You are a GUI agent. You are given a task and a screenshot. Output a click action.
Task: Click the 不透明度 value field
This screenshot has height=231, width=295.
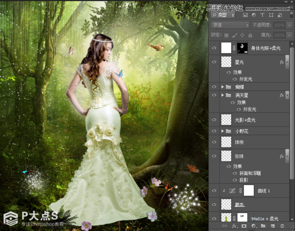[x=279, y=25]
